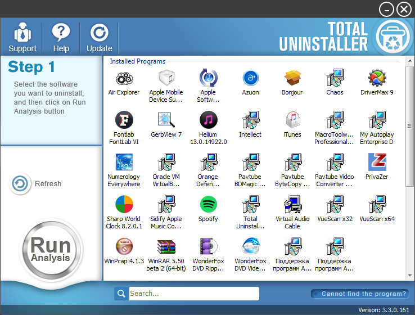The width and height of the screenshot is (415, 315).
Task: Select My Autoplay Enterprise D icon
Action: point(377,120)
